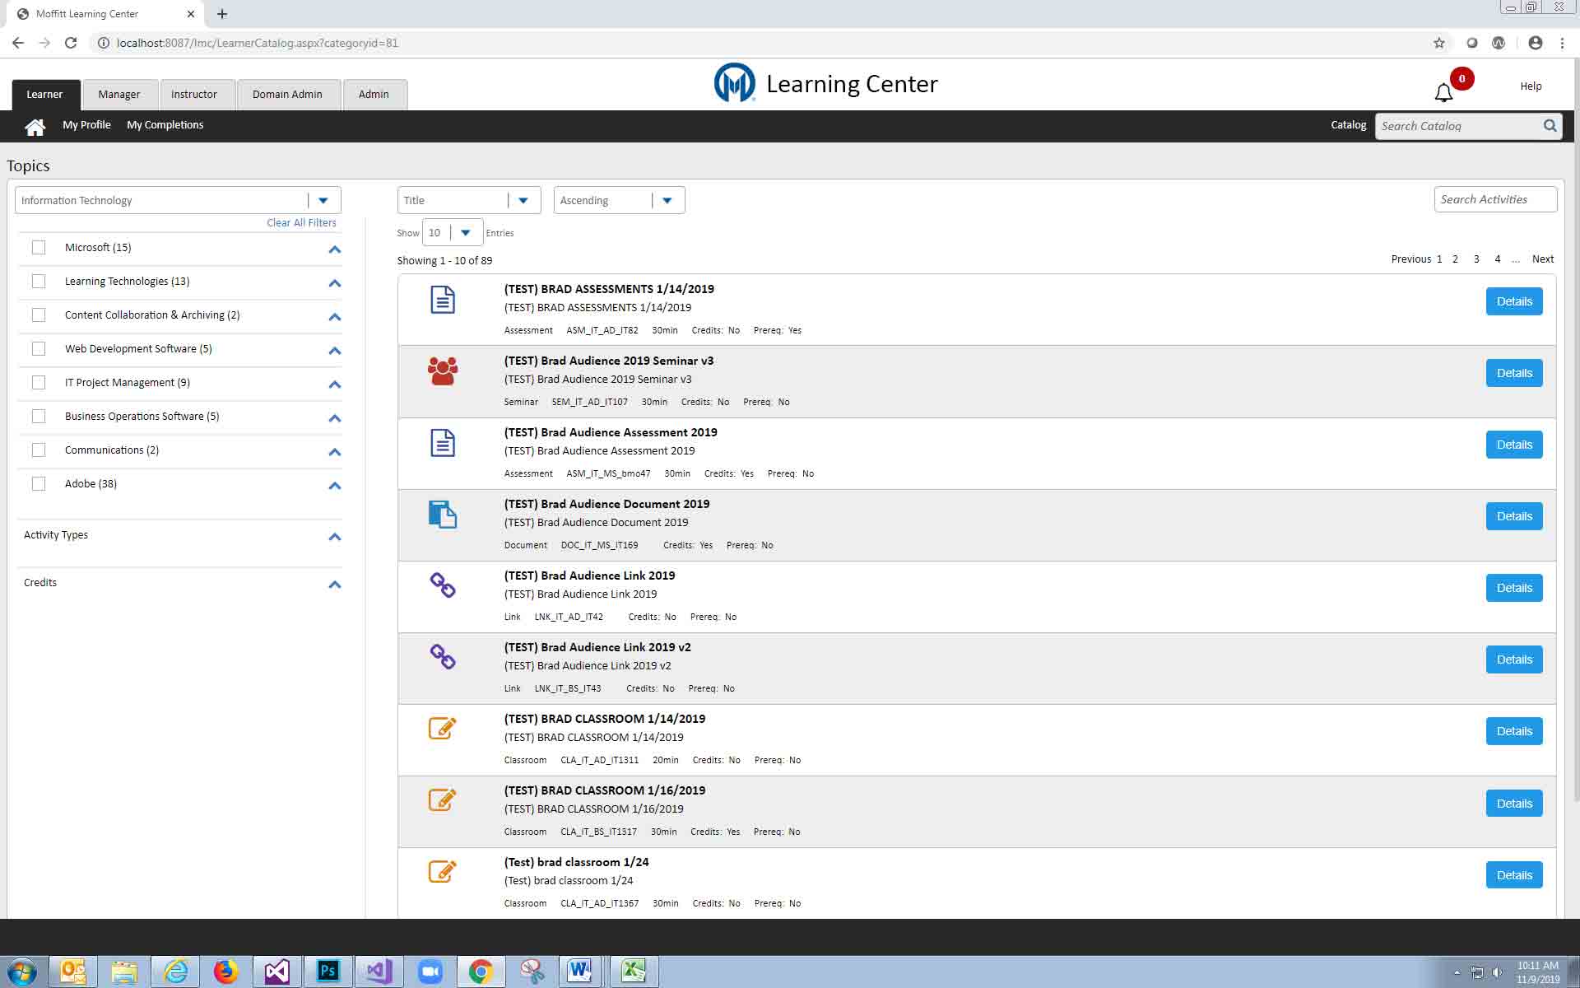Check the Microsoft (15) filter checkbox
Screen dimensions: 1580x988
[39, 248]
